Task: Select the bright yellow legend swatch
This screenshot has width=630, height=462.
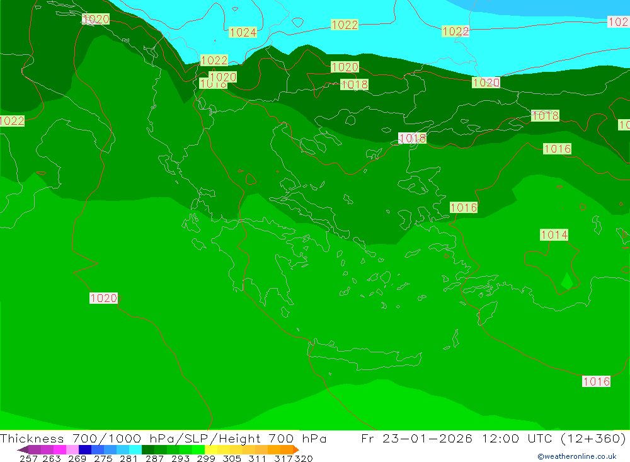Action: [x=211, y=449]
